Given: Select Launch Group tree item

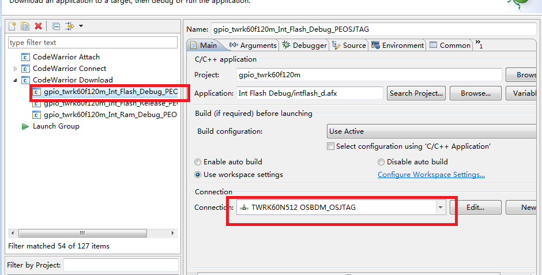Looking at the screenshot, I should click(x=56, y=126).
